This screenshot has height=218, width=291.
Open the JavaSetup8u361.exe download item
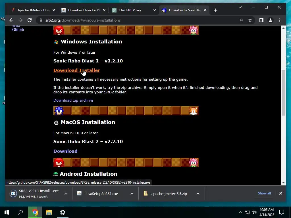(x=101, y=194)
